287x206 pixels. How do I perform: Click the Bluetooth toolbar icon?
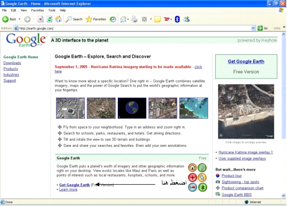click(x=177, y=19)
